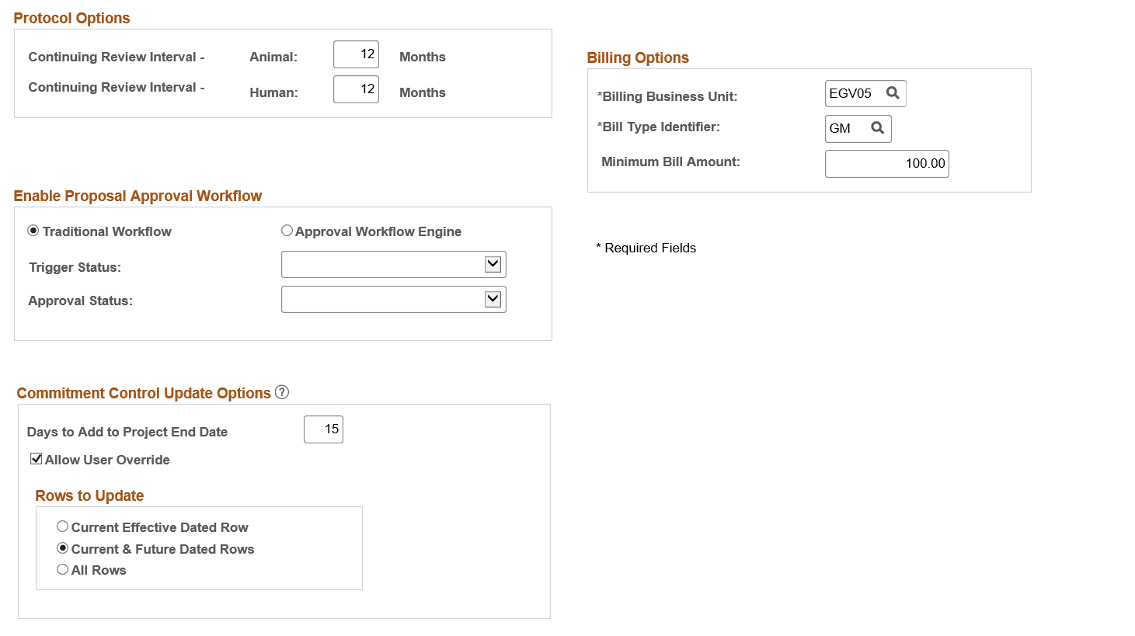1135x636 pixels.
Task: Click the Approval Status dropdown arrow
Action: 493,299
